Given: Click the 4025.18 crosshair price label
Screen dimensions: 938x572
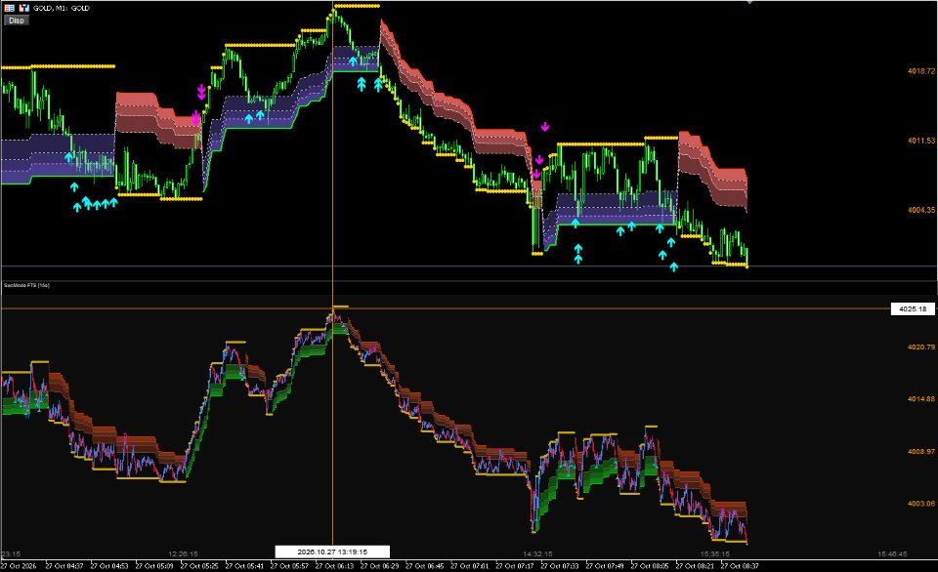Looking at the screenshot, I should [913, 309].
